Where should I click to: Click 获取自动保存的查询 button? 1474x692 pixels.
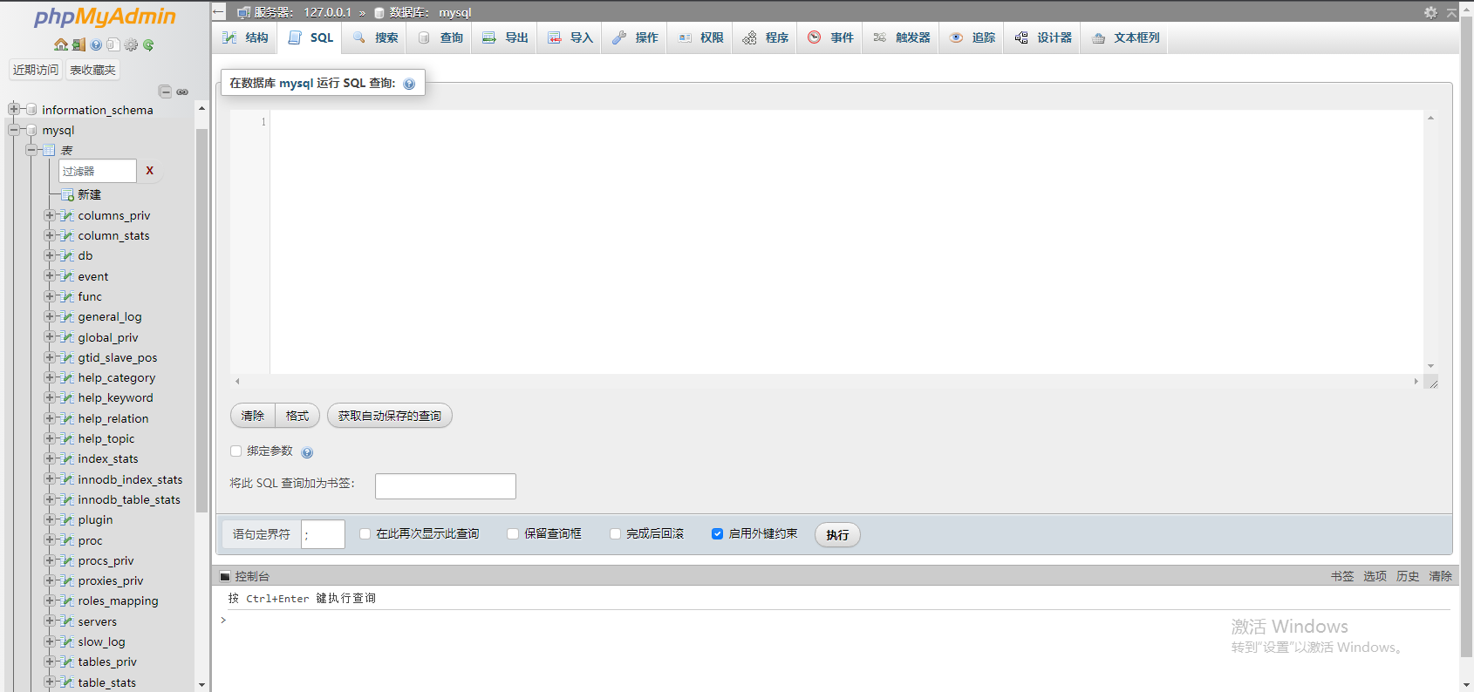390,416
